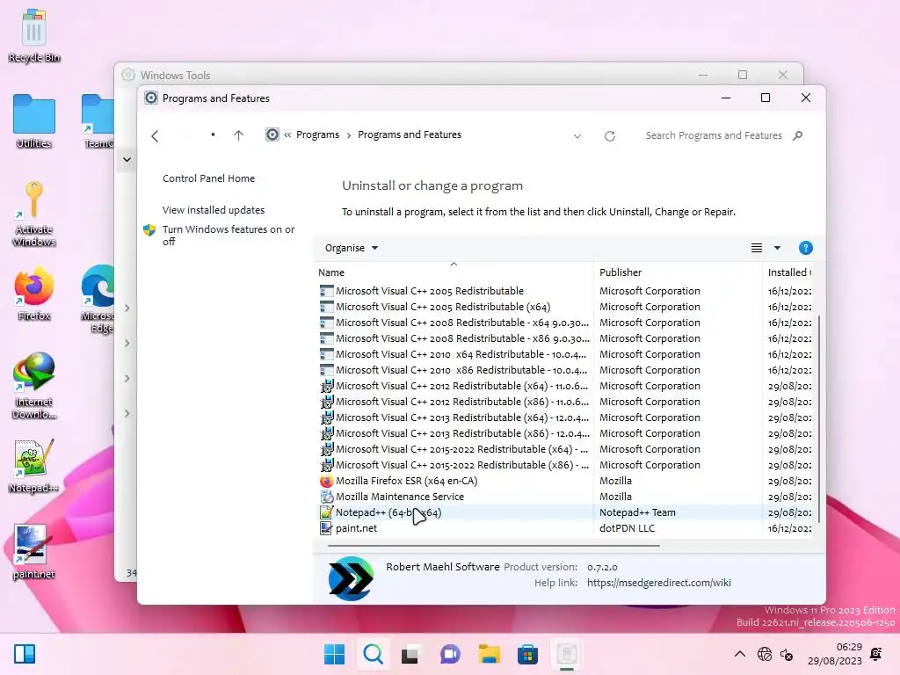Sort by the Installed On column header

coord(789,272)
